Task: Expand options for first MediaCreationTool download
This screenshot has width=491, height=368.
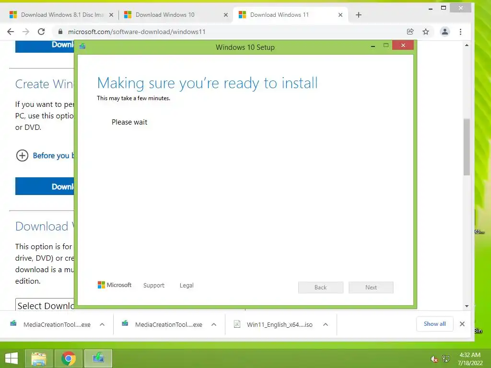Action: pyautogui.click(x=102, y=324)
